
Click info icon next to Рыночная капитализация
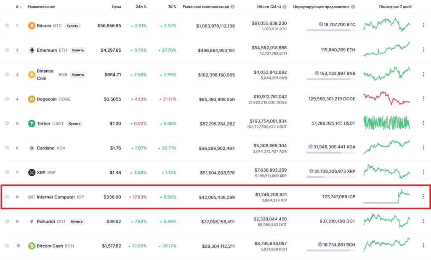233,7
